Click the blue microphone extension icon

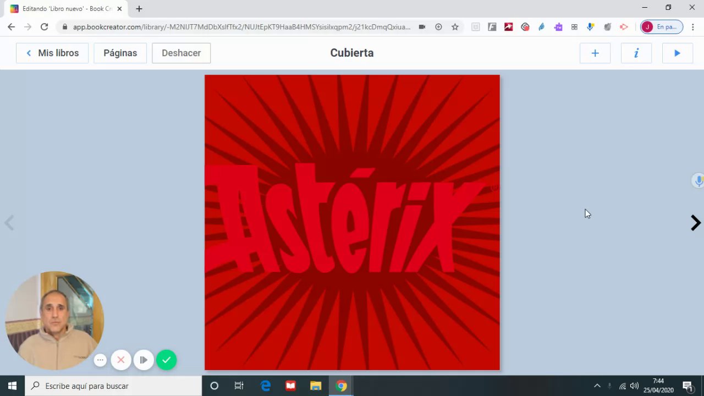591,27
